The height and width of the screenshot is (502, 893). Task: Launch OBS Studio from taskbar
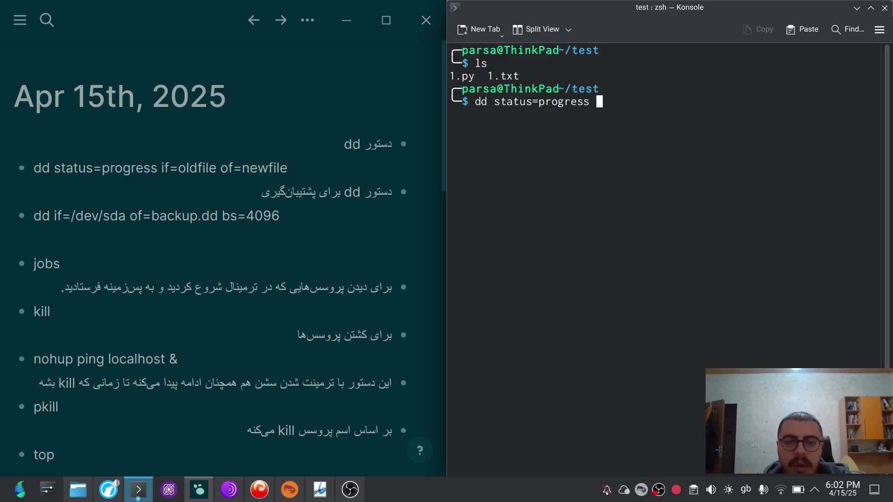point(350,489)
